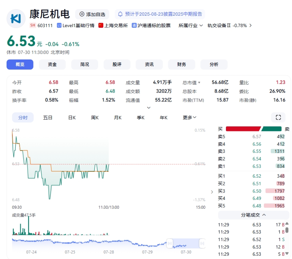Click the bell icon for report reminder

(x=120, y=14)
